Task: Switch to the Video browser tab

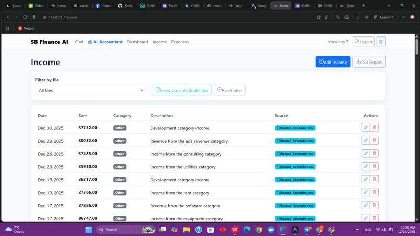Action: click(36, 5)
